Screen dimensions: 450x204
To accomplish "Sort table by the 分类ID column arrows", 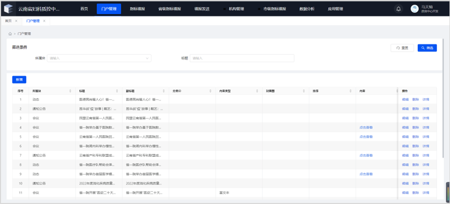I will [x=210, y=91].
